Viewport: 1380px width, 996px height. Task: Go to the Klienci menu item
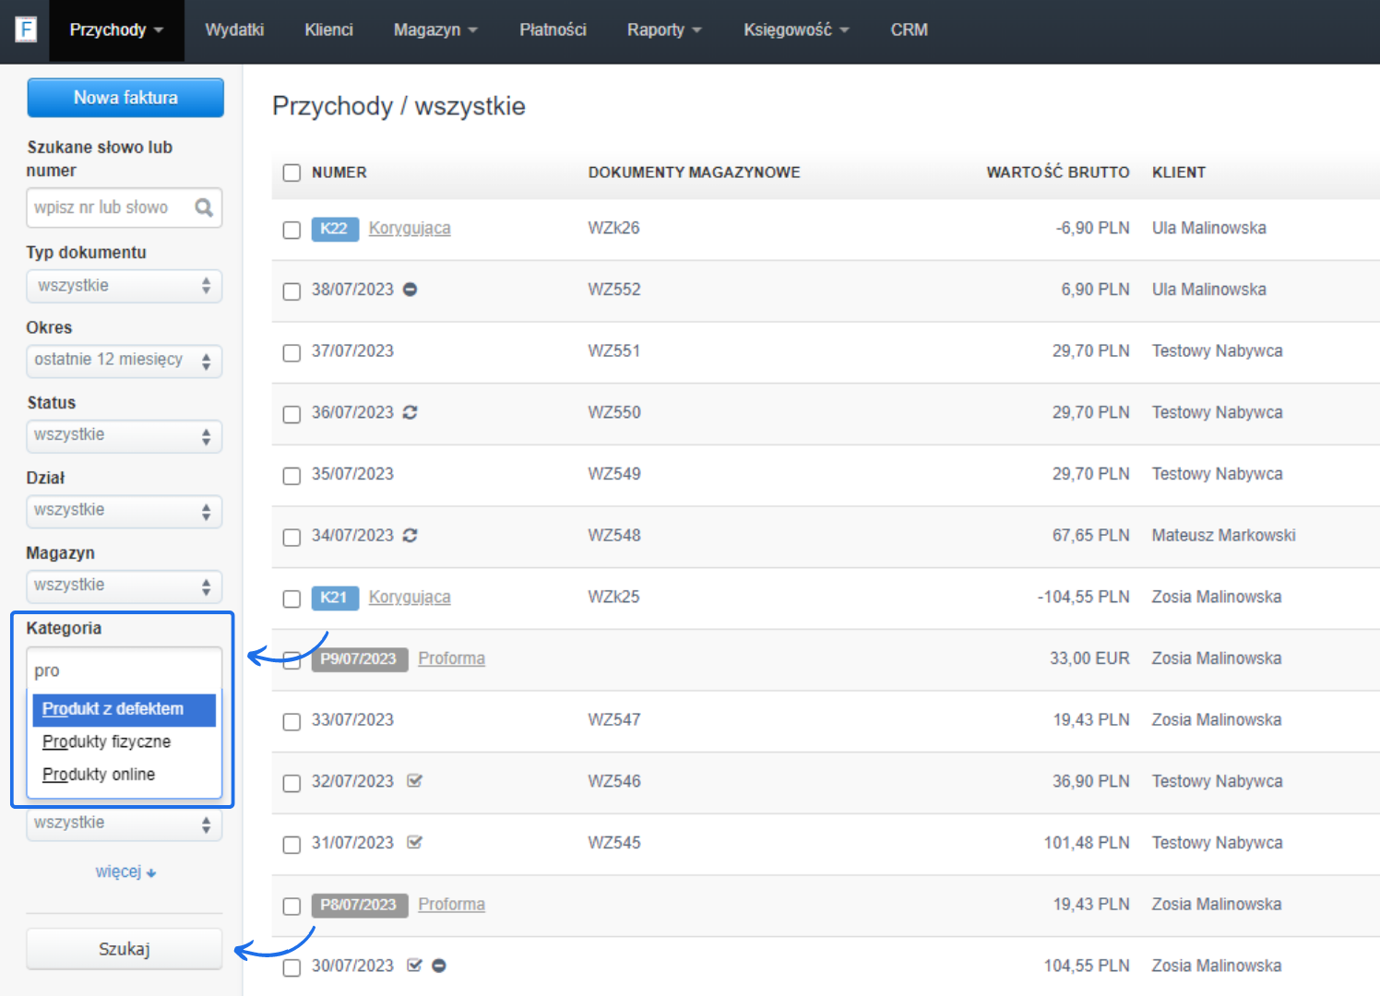pyautogui.click(x=328, y=30)
